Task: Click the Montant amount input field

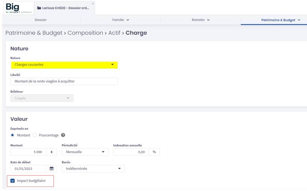Action: [28, 152]
